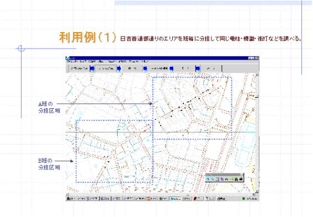Click the third workflow step button
Screen dimensions: 313x217
pyautogui.click(x=132, y=68)
